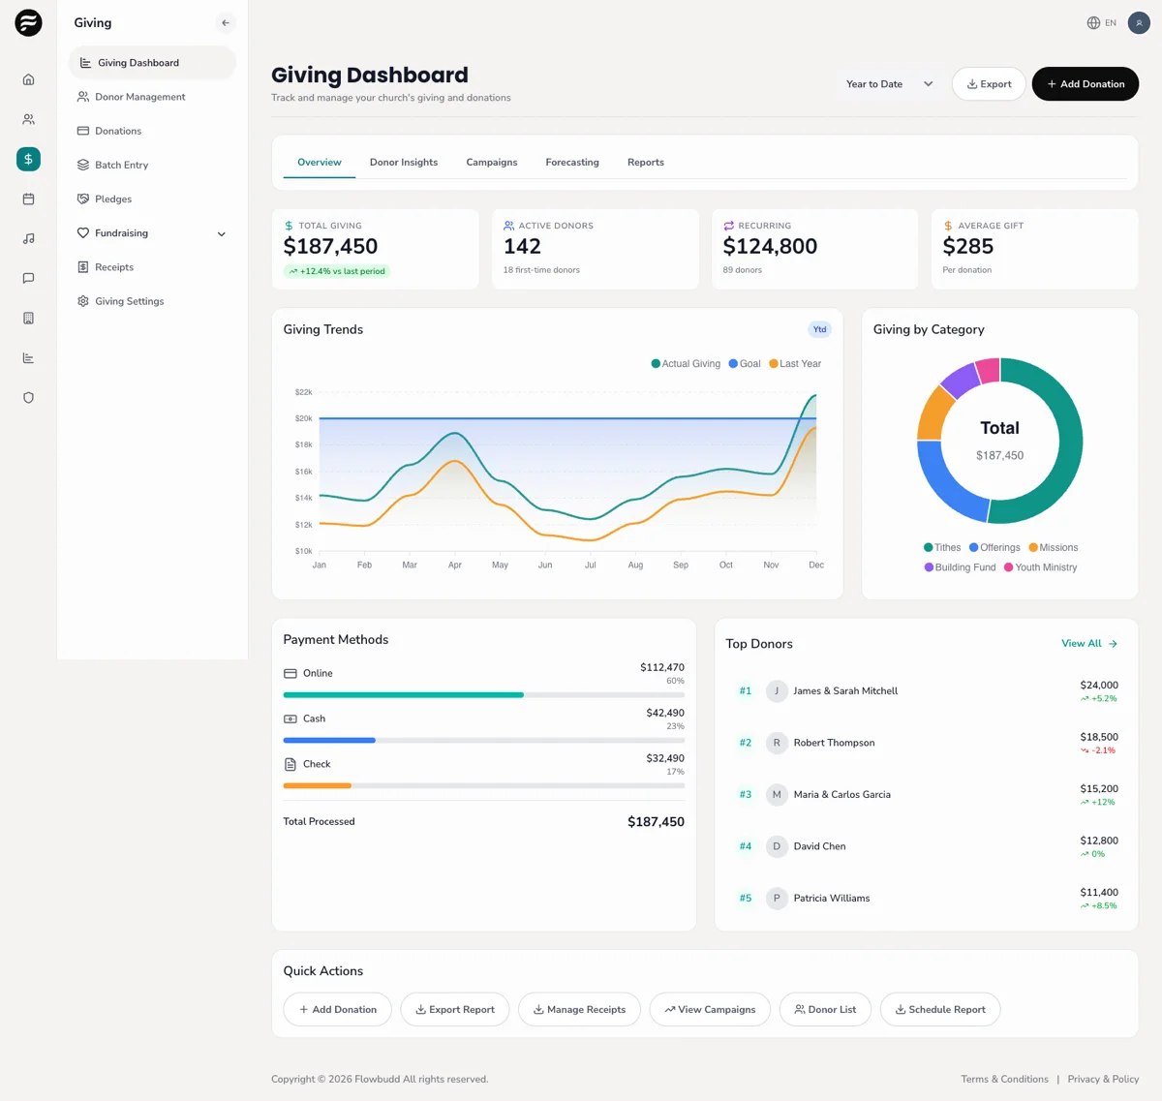1162x1101 pixels.
Task: Open the Forecasting tab
Action: 571,162
